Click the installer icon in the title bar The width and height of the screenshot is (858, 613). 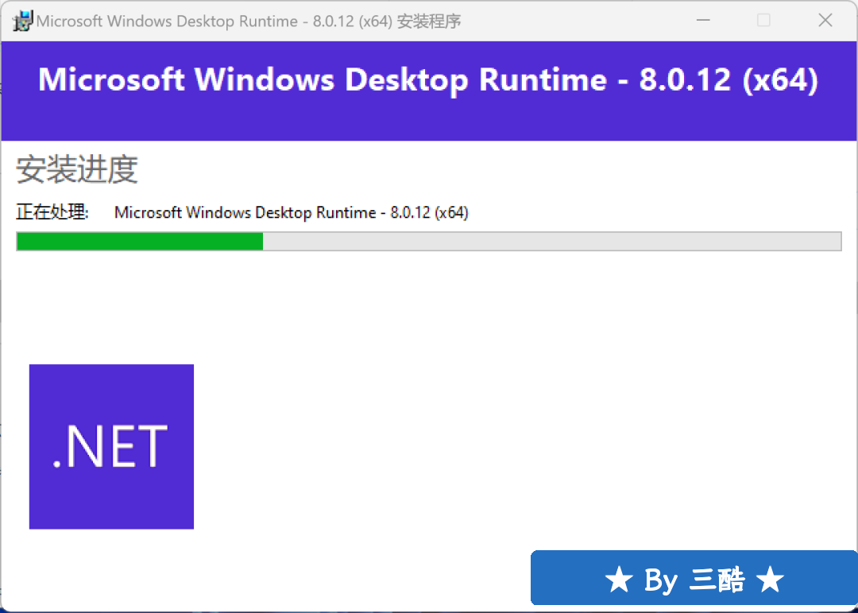(23, 21)
